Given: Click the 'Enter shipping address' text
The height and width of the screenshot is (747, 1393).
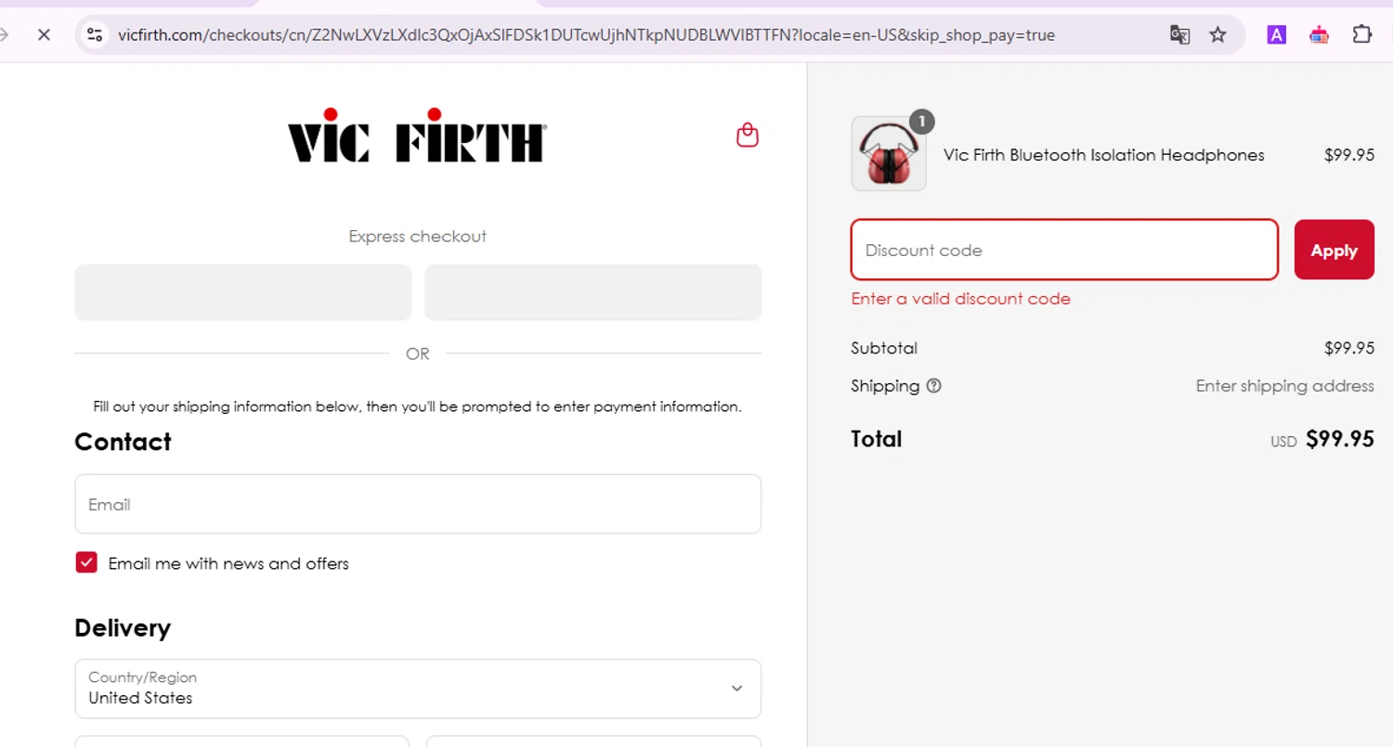Looking at the screenshot, I should 1285,386.
